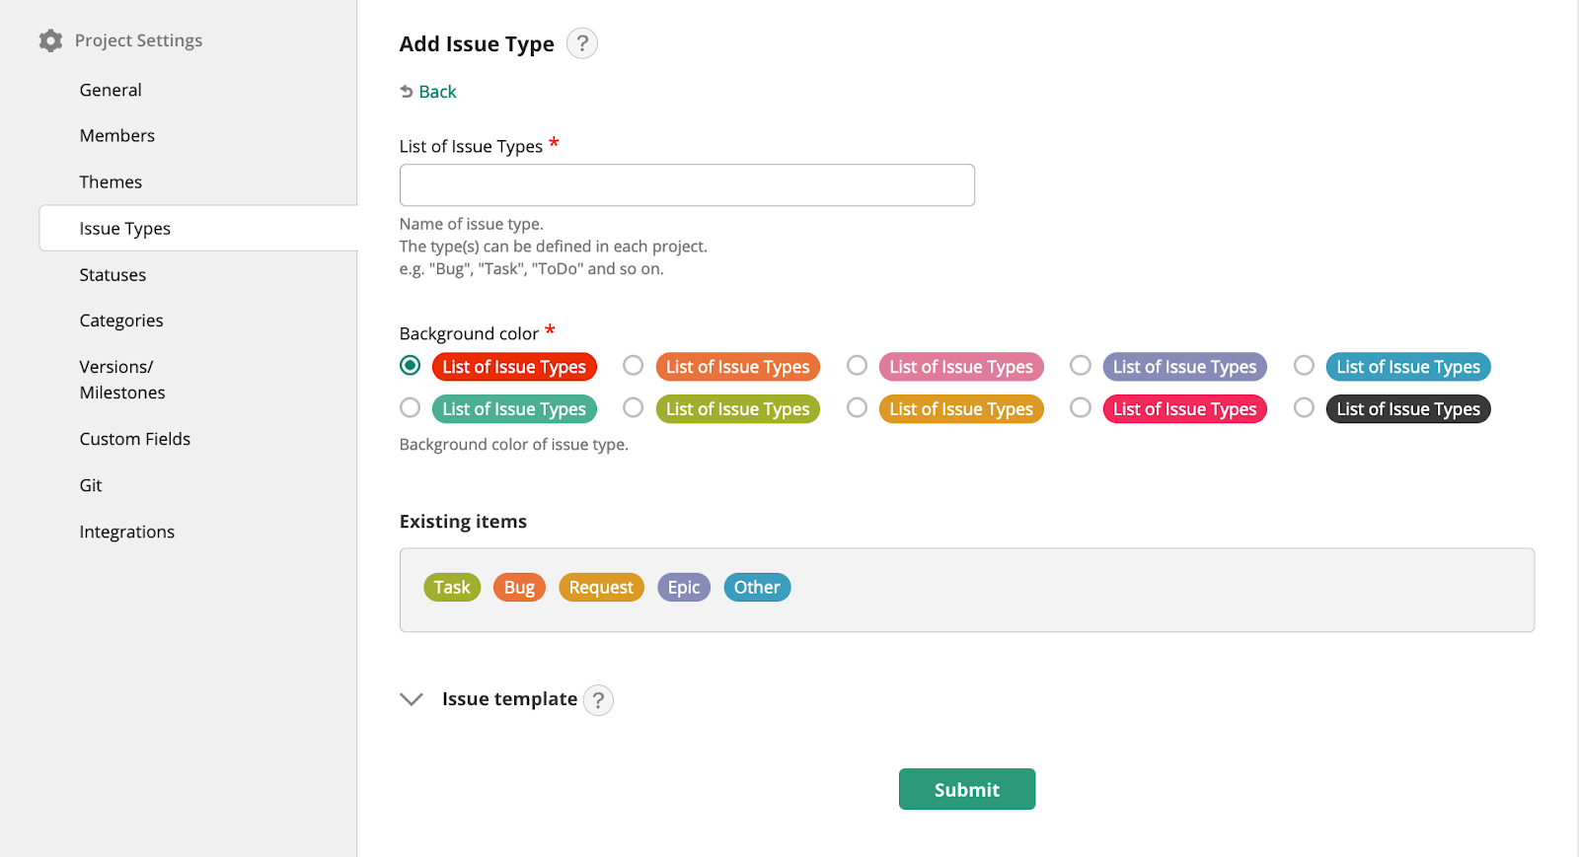Click the Other existing item badge
The height and width of the screenshot is (857, 1579).
[757, 588]
